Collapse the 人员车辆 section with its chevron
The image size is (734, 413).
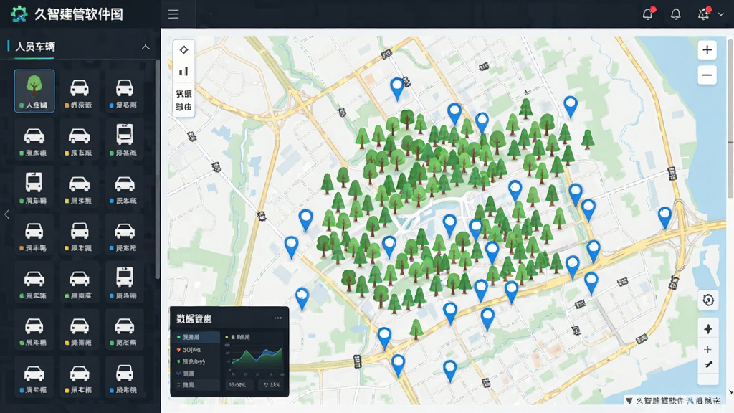[146, 47]
